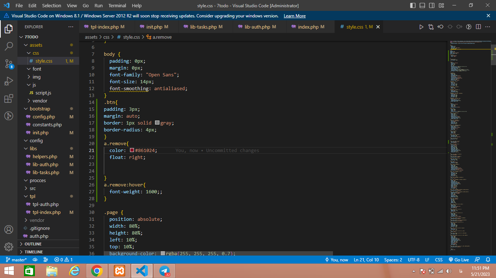Image resolution: width=496 pixels, height=278 pixels.
Task: Open Telegram from the Windows taskbar
Action: [164, 271]
